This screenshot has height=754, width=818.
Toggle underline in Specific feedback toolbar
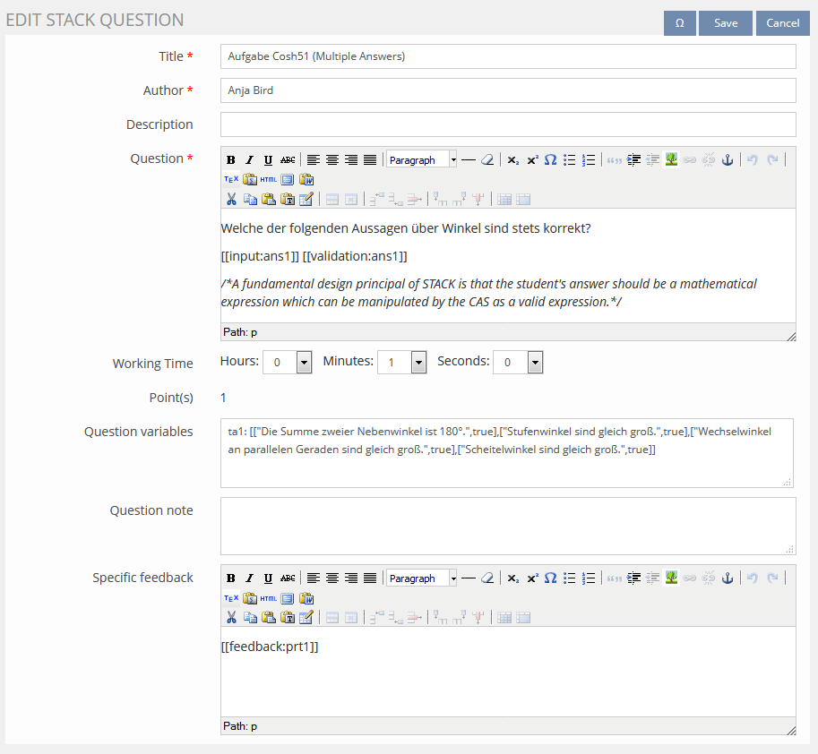[268, 578]
